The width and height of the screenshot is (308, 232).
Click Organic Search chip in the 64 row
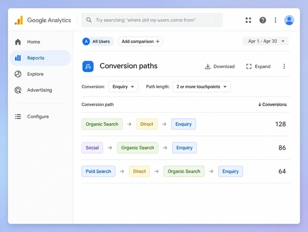tap(184, 171)
